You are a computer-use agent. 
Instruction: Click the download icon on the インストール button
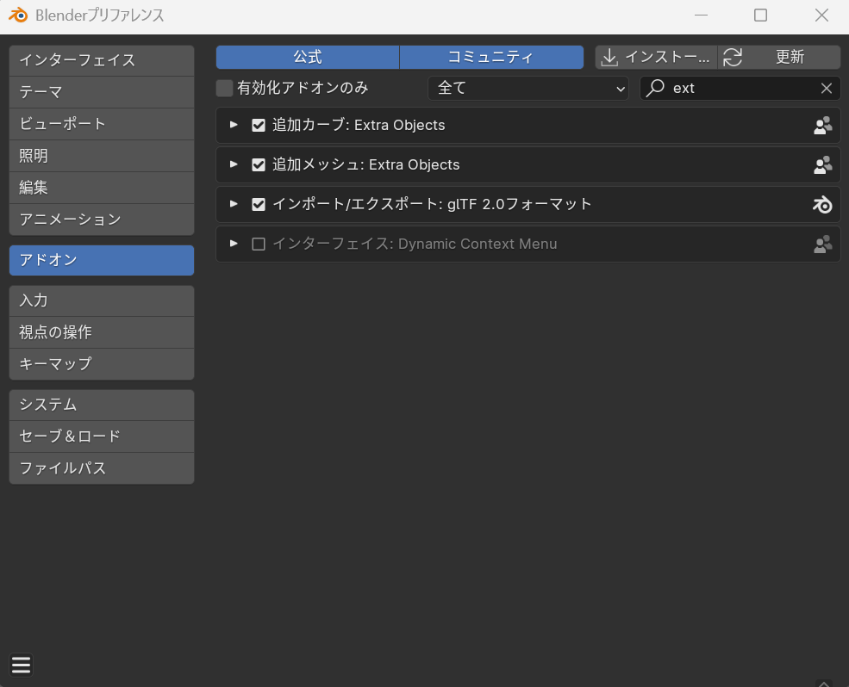610,58
